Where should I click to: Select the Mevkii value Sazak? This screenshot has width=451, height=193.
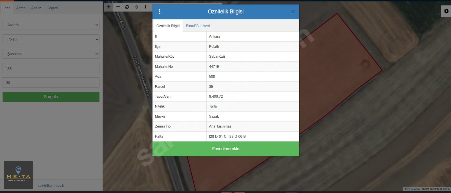tap(214, 116)
